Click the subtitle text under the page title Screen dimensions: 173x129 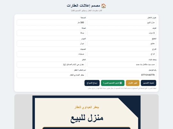(x=86, y=11)
